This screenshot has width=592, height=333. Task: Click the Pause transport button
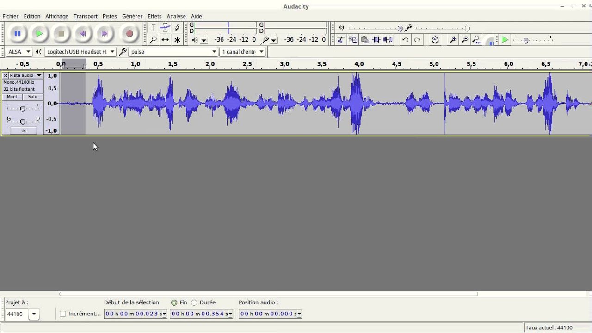click(x=18, y=33)
